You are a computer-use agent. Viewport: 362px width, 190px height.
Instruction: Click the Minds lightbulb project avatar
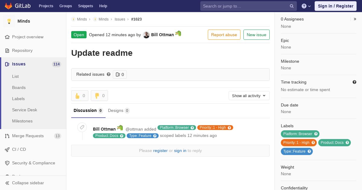(x=9, y=21)
